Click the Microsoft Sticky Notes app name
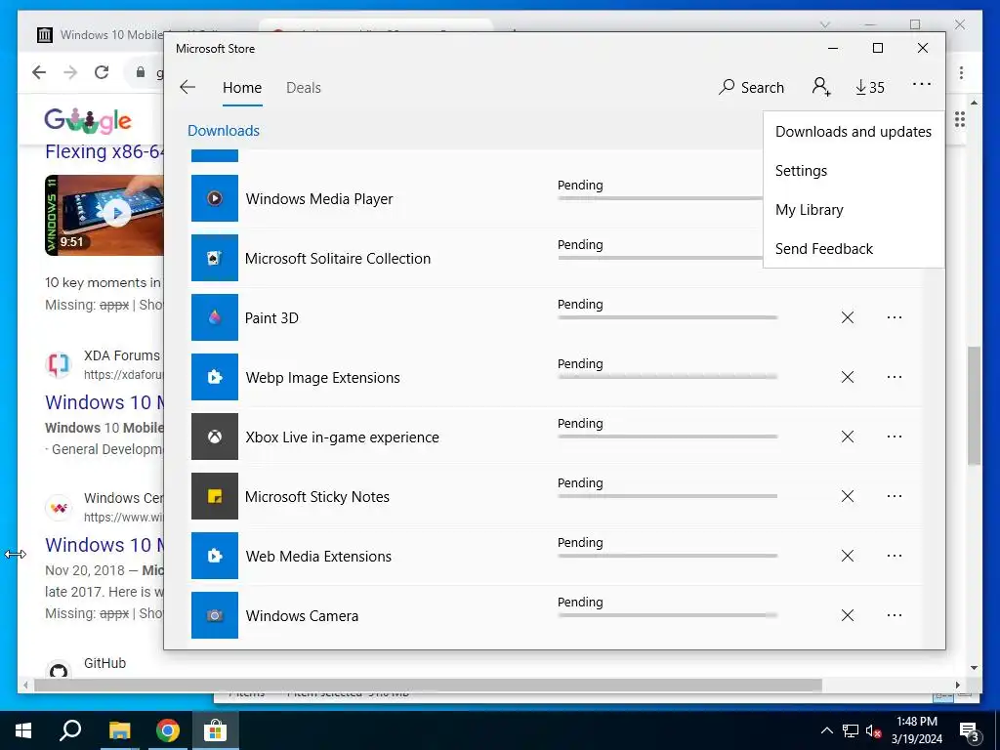Viewport: 1000px width, 750px height. coord(317,497)
